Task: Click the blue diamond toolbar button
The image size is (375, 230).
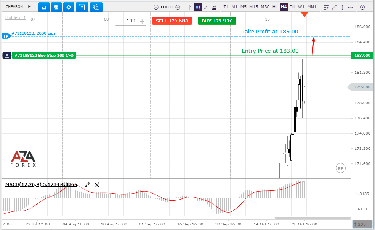Action: click(x=69, y=7)
